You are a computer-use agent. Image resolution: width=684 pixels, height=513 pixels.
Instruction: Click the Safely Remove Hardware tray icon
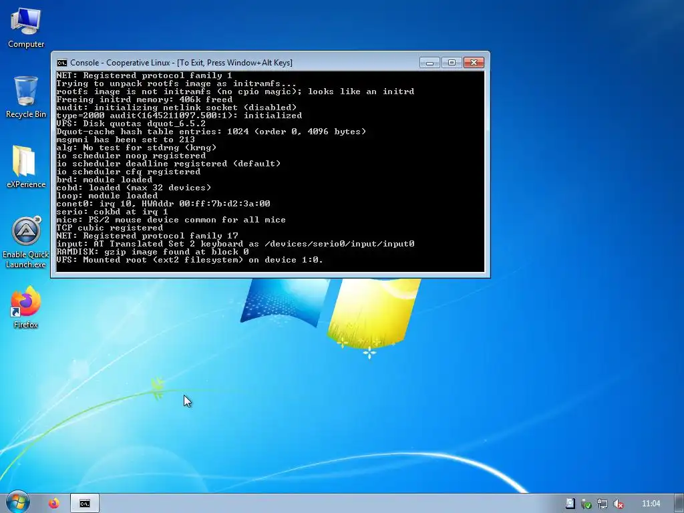point(586,504)
